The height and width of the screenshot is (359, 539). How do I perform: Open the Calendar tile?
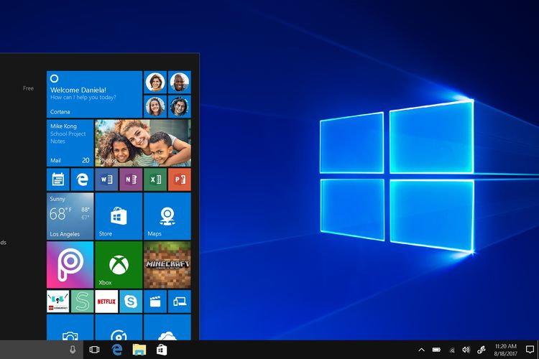tap(57, 179)
